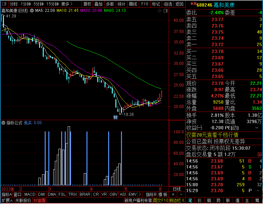The image size is (263, 204).
Task: Click 买一 price 23.70
Action: pos(218,51)
